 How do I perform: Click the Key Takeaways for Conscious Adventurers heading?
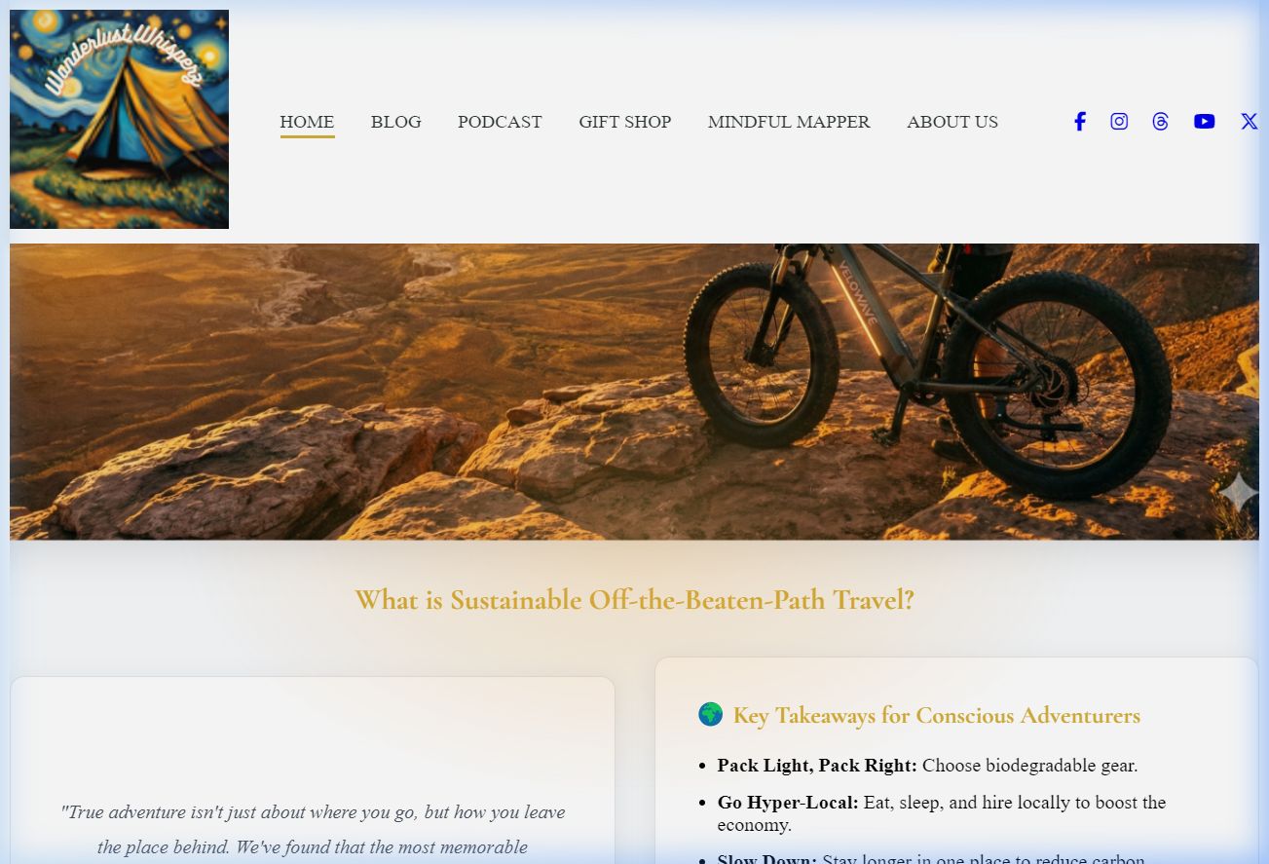coord(936,716)
